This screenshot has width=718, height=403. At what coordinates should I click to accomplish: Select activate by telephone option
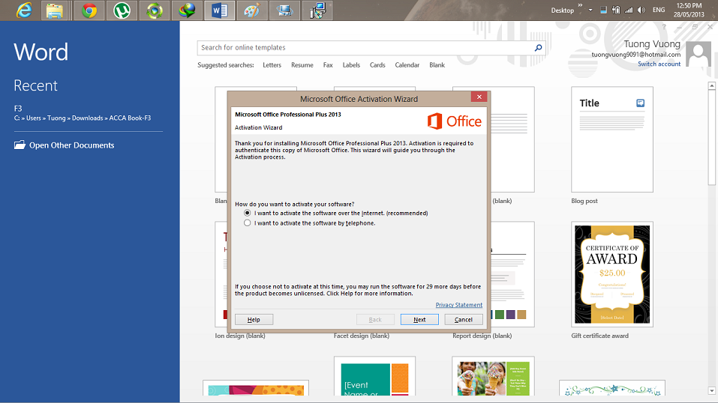coord(248,223)
